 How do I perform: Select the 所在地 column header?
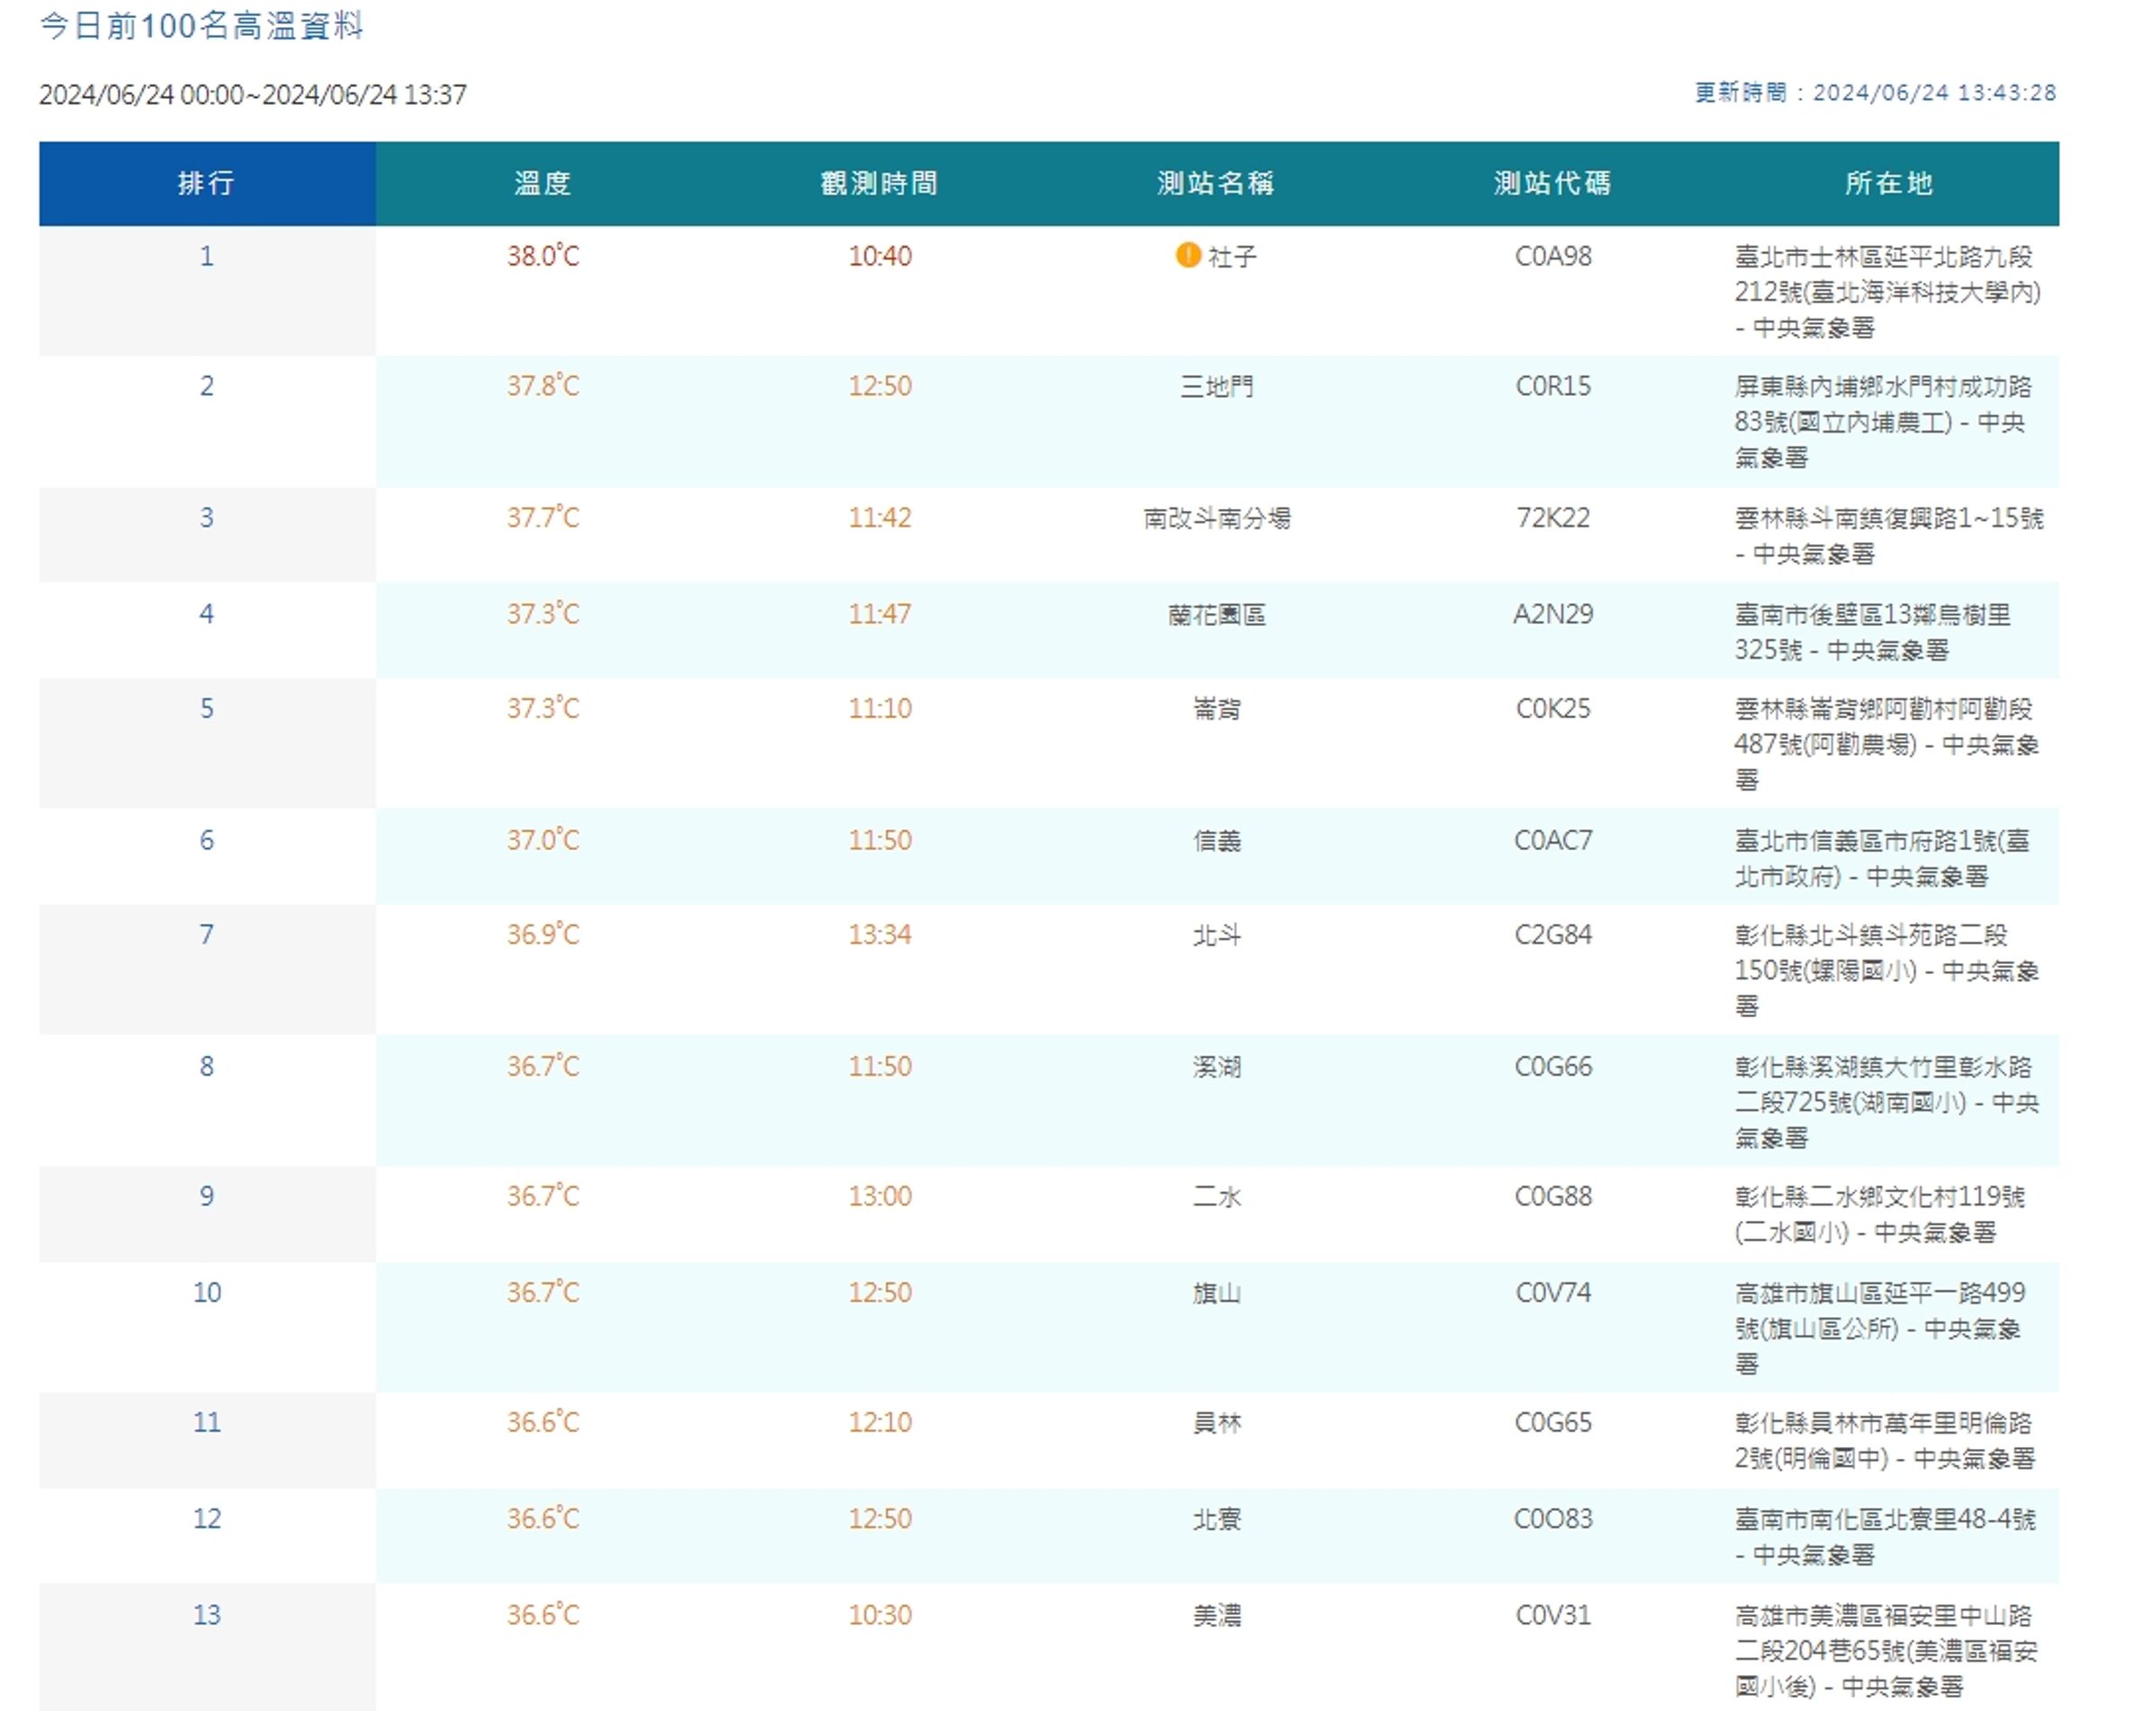click(1889, 183)
